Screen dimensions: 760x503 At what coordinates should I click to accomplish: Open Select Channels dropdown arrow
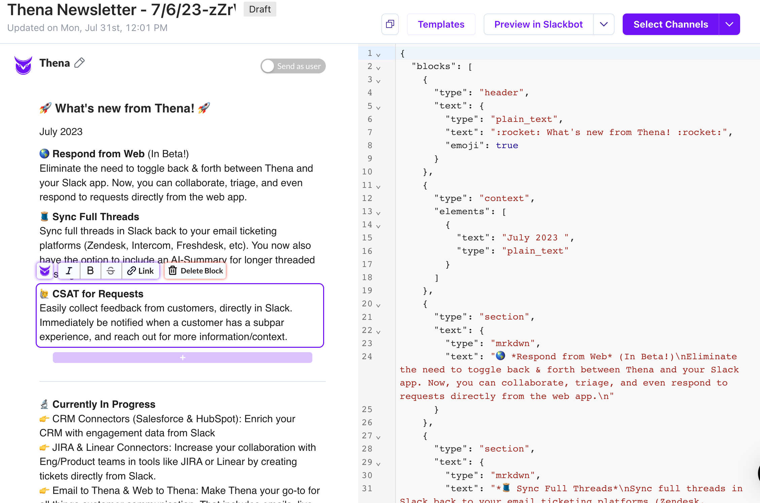729,24
